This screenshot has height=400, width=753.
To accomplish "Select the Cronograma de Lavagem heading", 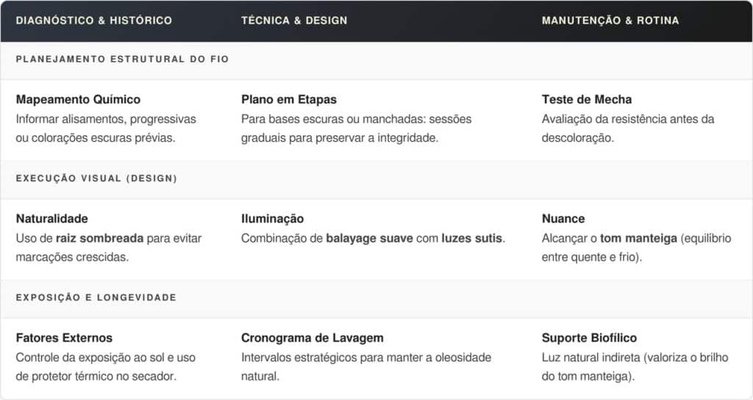I will point(313,338).
